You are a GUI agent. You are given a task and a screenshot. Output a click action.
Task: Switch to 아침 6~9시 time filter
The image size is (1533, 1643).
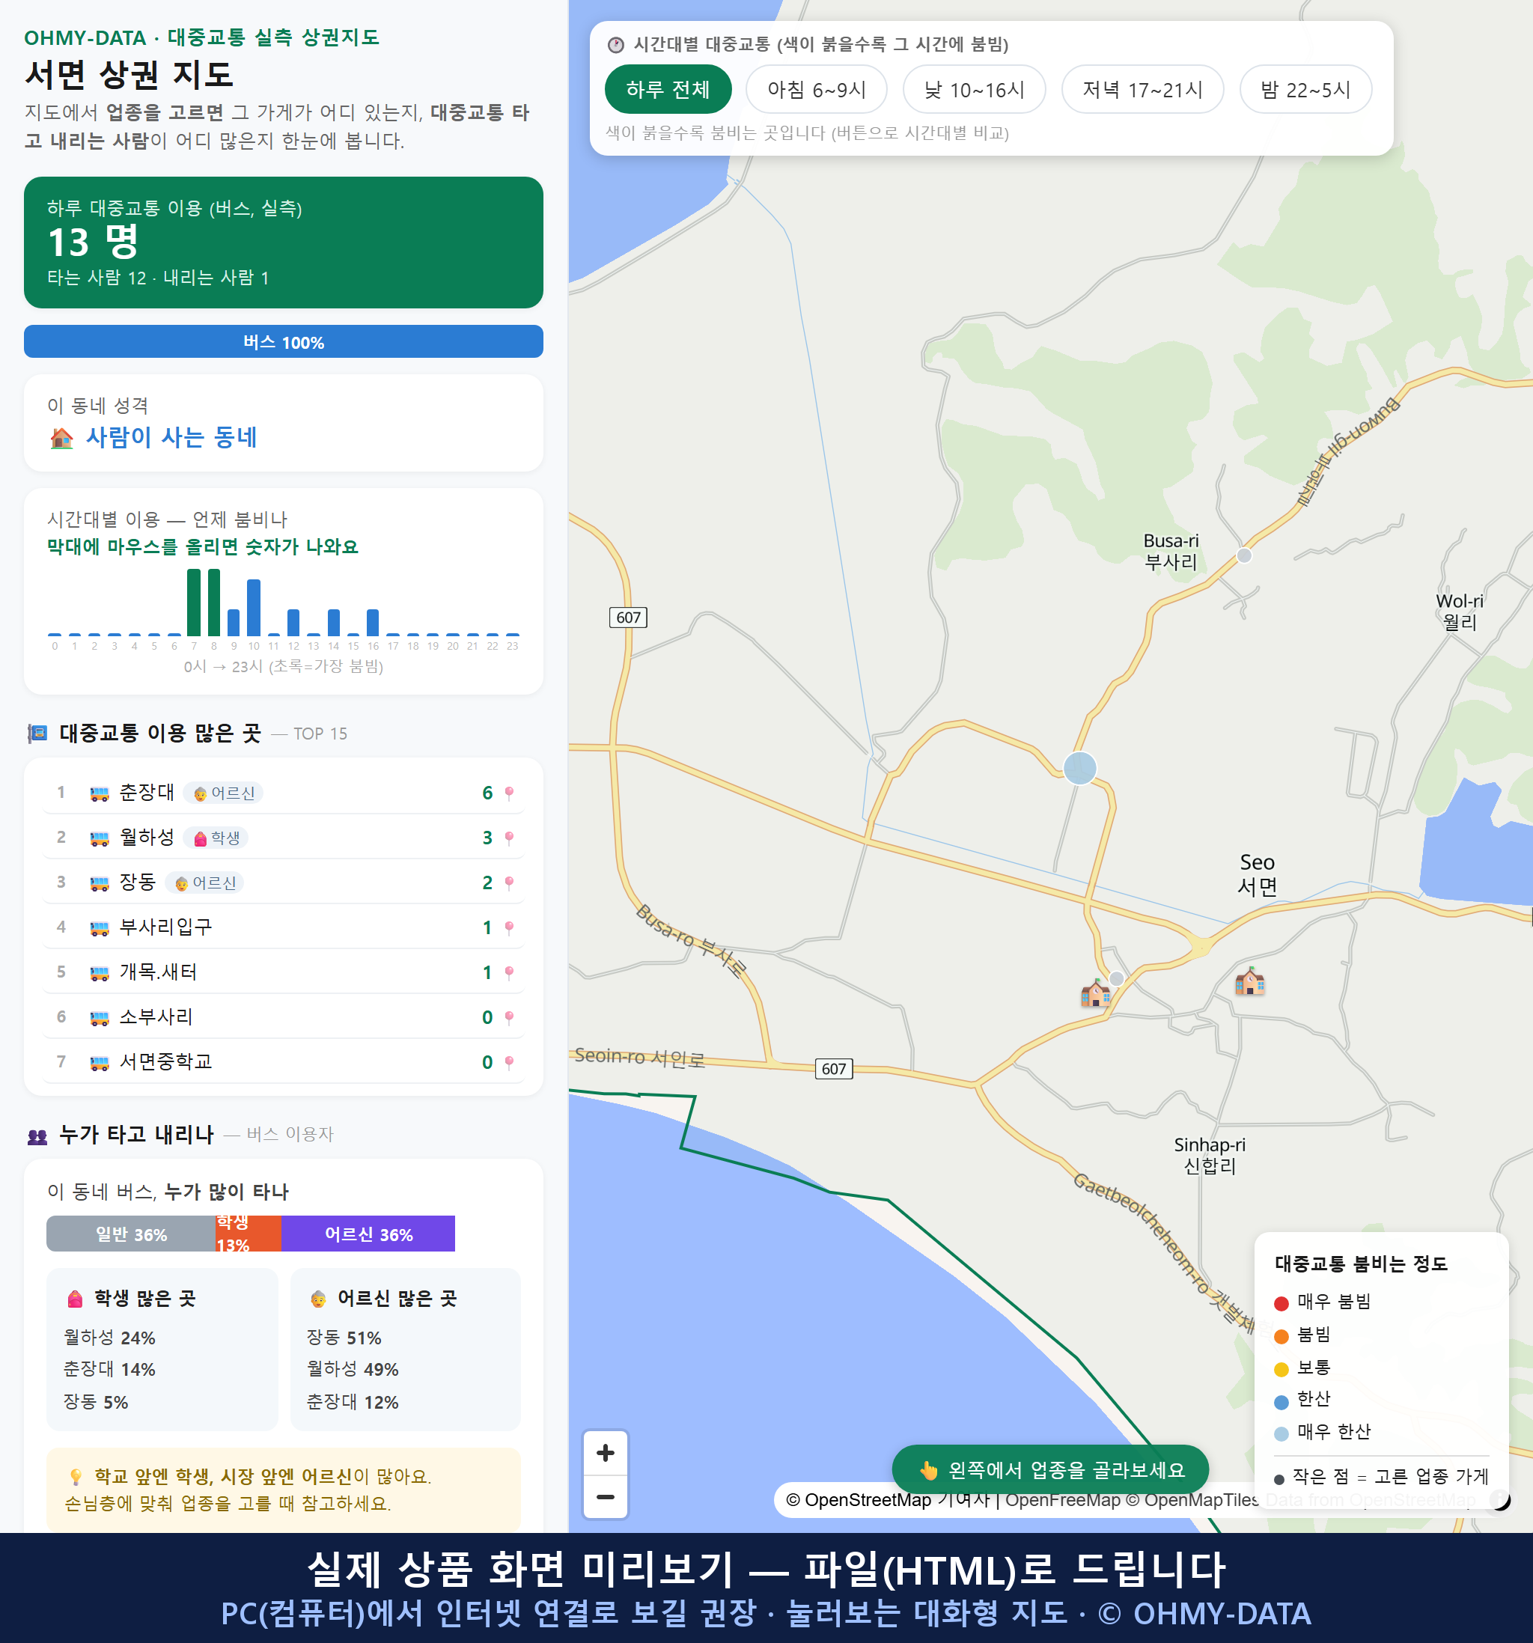point(816,89)
